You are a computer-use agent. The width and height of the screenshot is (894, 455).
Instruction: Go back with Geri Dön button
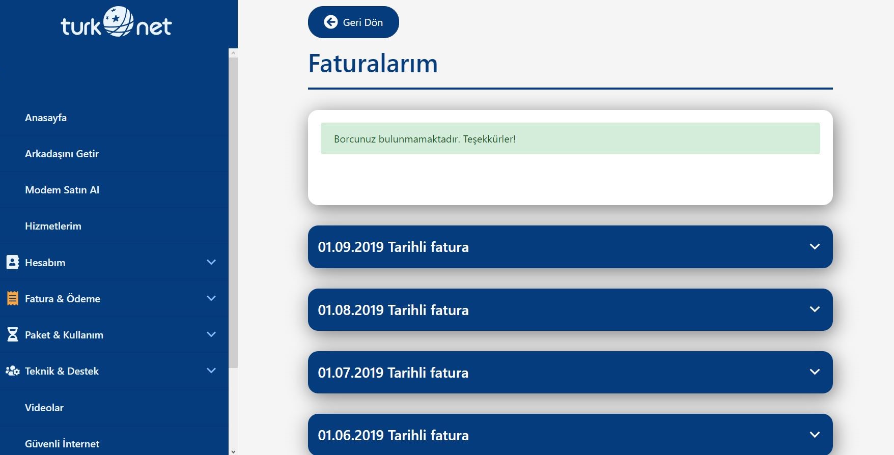click(x=353, y=22)
